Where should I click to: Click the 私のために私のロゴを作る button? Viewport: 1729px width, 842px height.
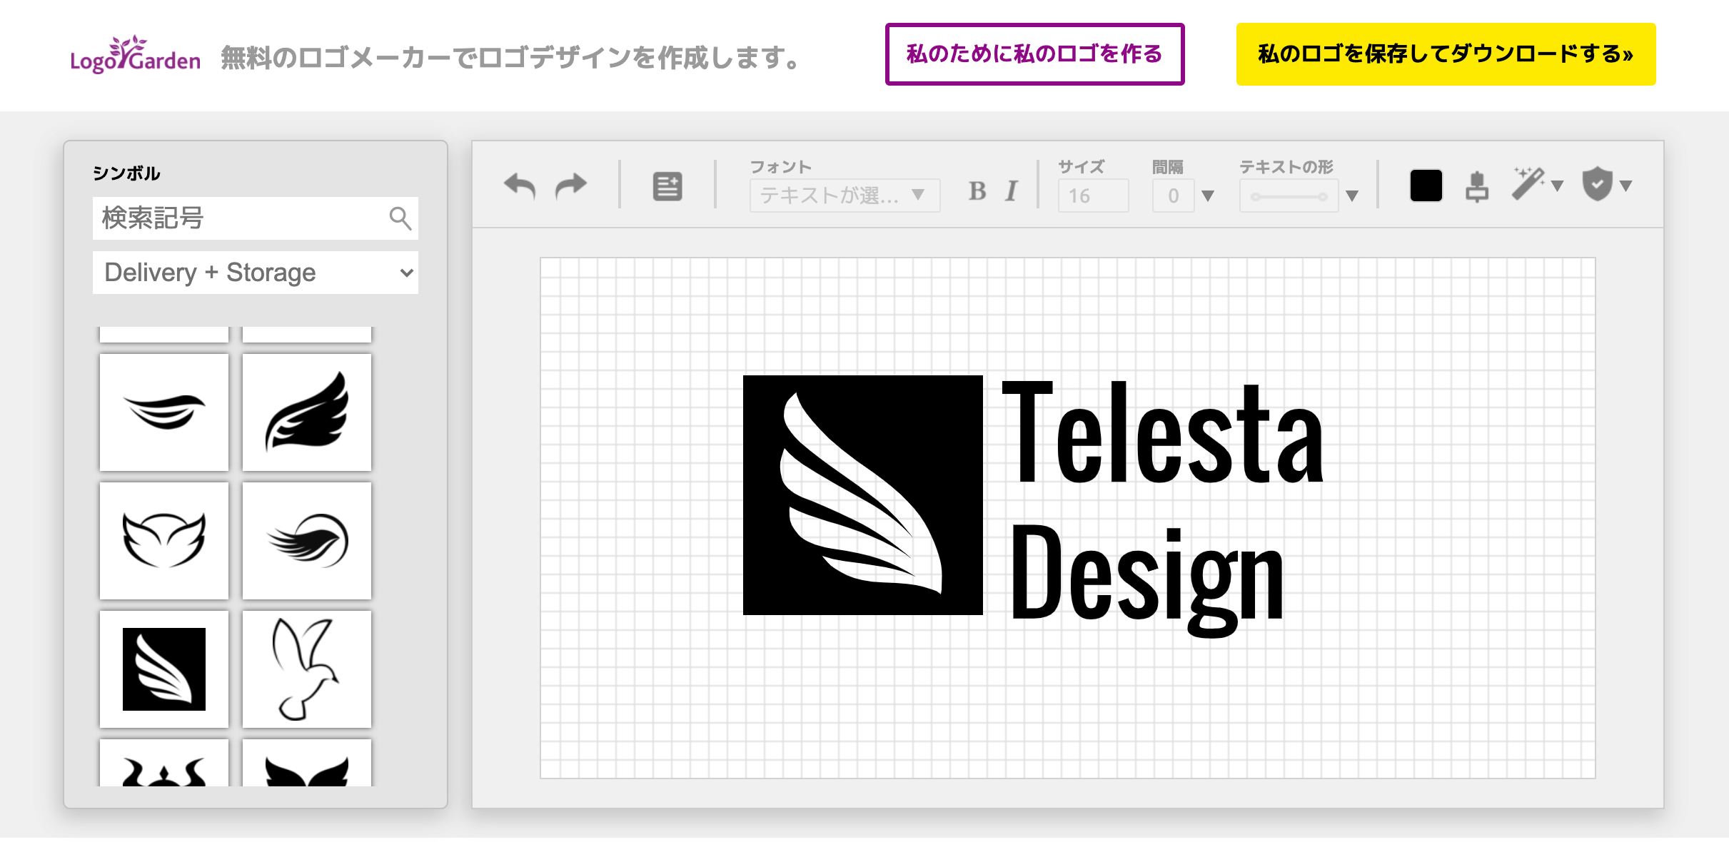[1034, 53]
